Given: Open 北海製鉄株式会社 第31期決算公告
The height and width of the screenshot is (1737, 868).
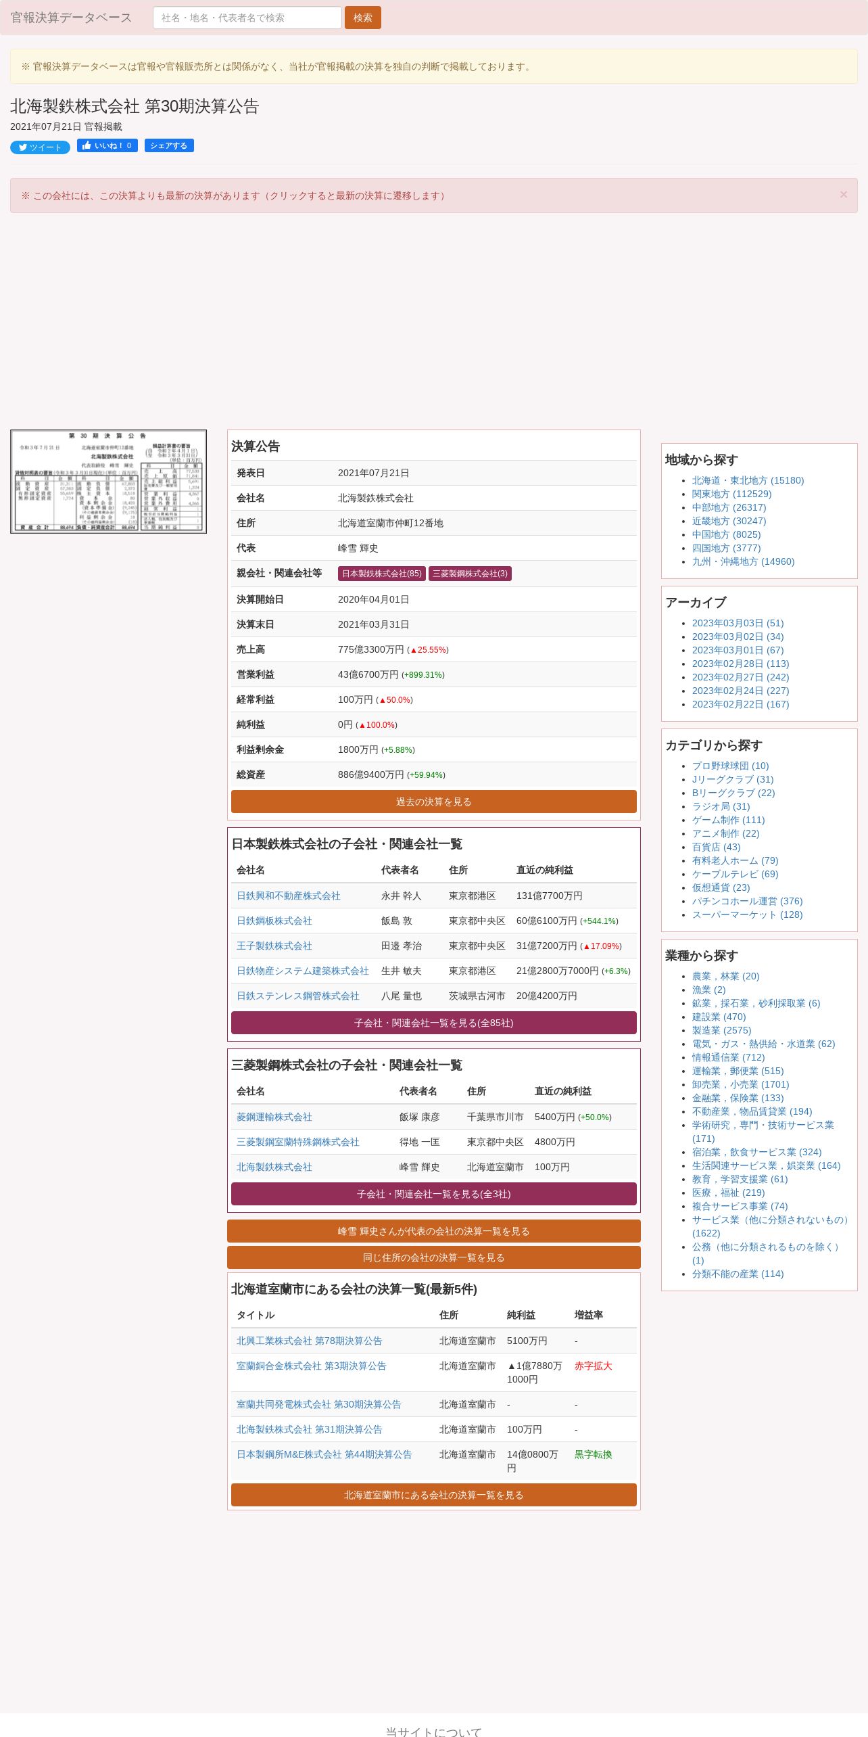Looking at the screenshot, I should point(310,1429).
